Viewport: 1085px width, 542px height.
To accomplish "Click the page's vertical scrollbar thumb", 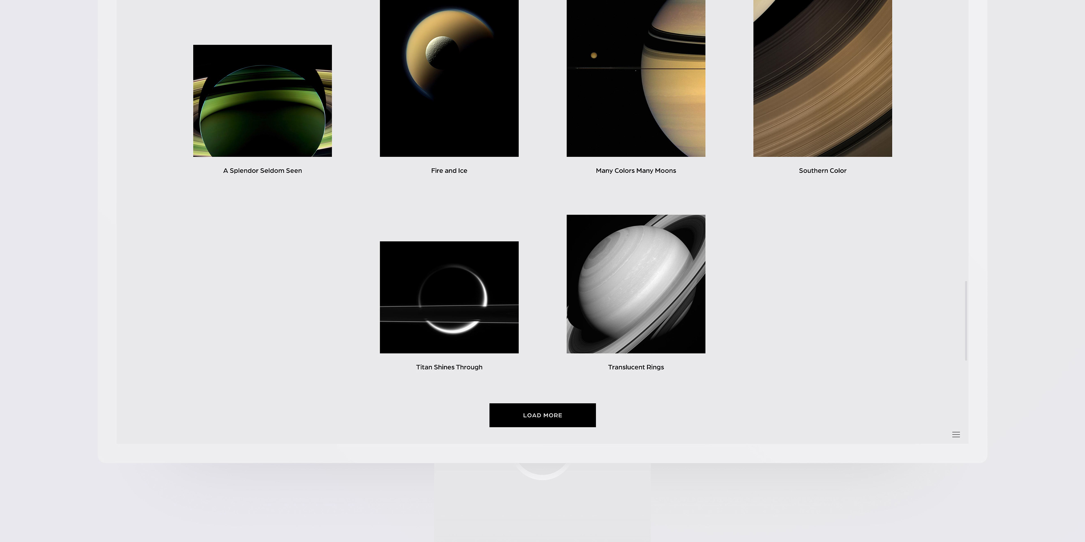I will 966,321.
